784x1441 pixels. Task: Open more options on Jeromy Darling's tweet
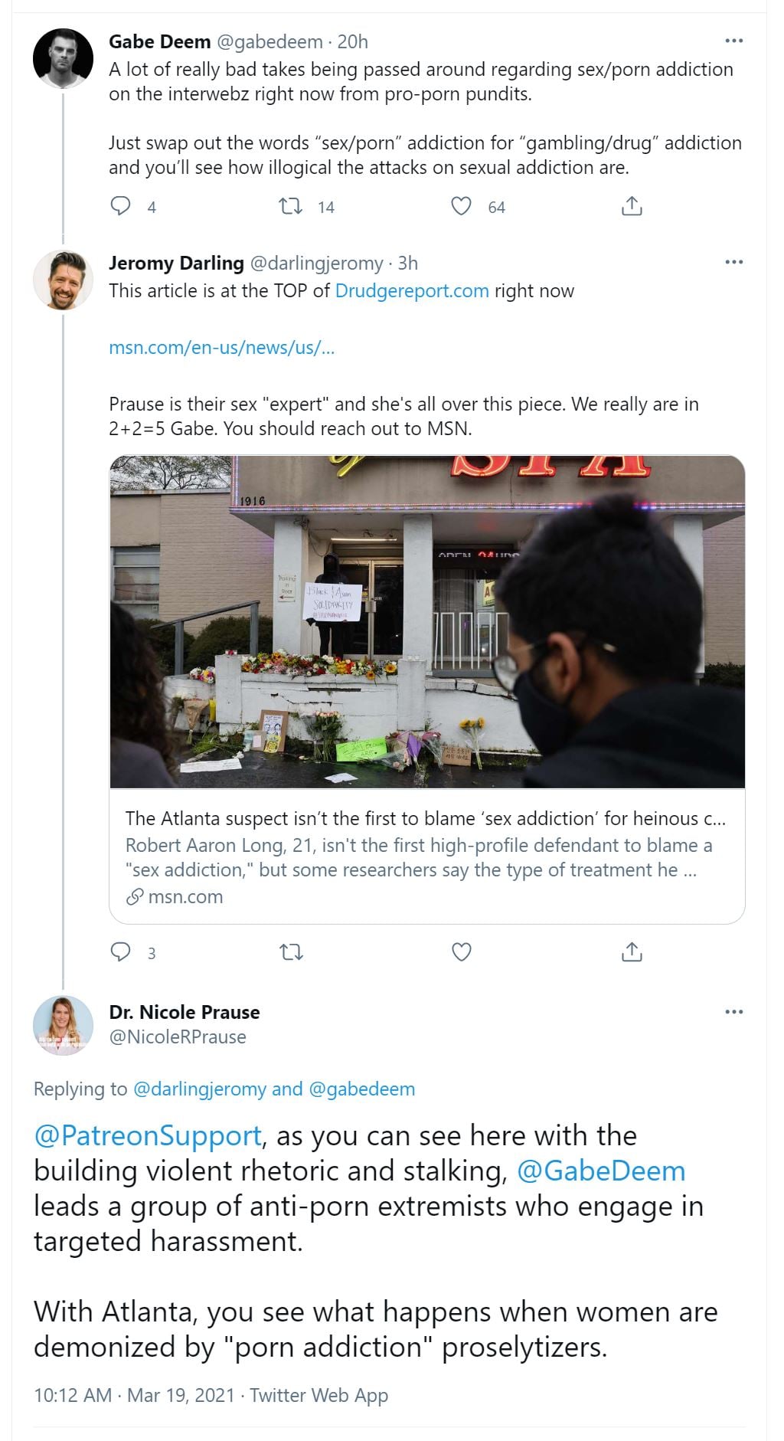tap(733, 263)
